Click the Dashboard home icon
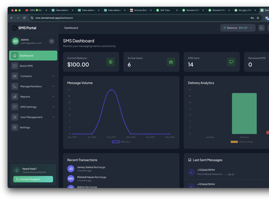 [15, 55]
